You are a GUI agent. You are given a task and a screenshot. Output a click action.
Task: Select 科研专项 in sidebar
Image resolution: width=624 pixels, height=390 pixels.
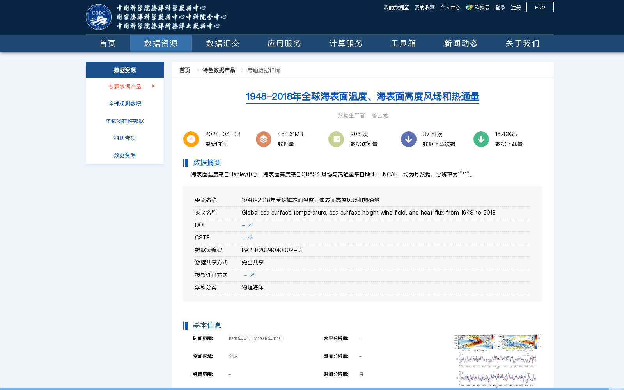125,138
